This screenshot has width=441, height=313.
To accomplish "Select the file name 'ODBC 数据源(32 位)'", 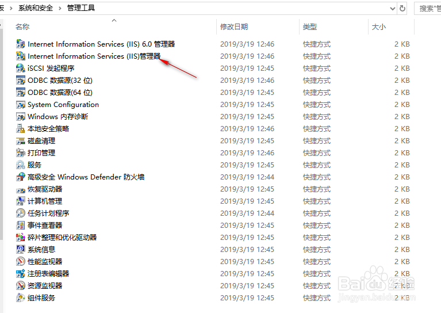I will click(60, 81).
